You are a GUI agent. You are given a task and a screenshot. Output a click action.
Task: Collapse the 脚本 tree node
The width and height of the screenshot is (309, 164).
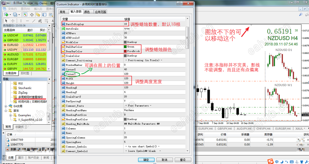pyautogui.click(x=6, y=111)
